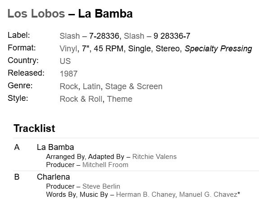Open the US country link
The image size is (259, 208).
[x=65, y=61]
